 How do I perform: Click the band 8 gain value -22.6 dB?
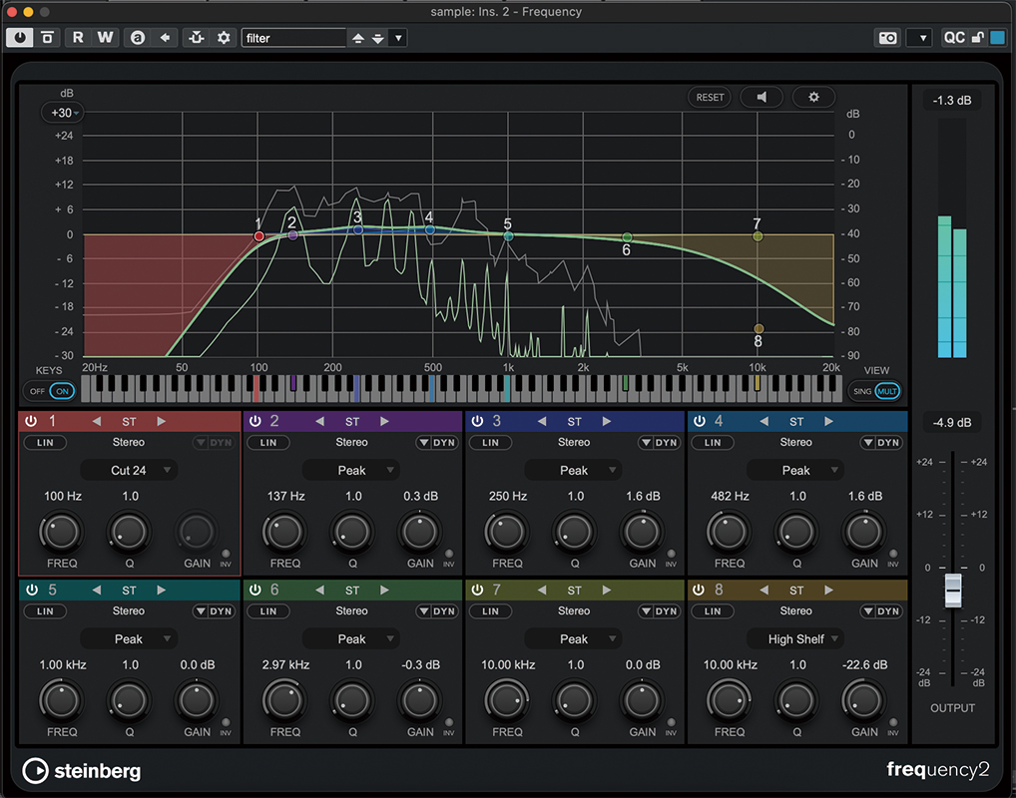865,665
